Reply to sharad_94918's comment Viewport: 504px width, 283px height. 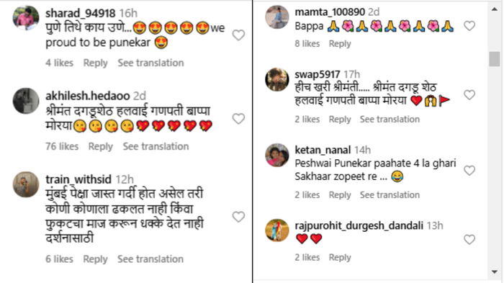[x=95, y=63]
